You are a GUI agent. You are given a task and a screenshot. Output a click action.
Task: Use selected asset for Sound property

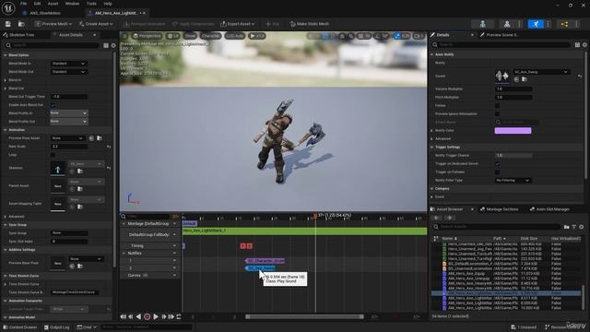[x=516, y=79]
